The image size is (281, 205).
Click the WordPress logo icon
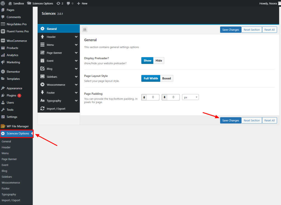tap(3, 3)
